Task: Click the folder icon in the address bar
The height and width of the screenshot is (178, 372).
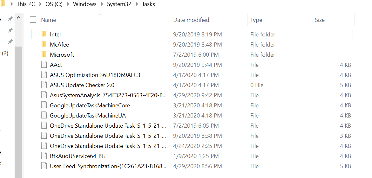Action: tap(3, 4)
